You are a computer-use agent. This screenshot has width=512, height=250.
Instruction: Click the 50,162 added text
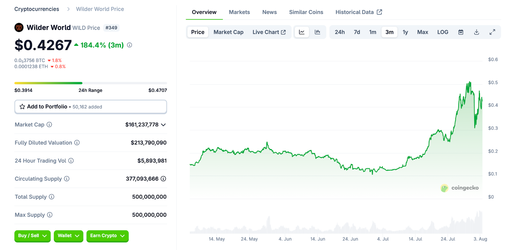pyautogui.click(x=87, y=107)
